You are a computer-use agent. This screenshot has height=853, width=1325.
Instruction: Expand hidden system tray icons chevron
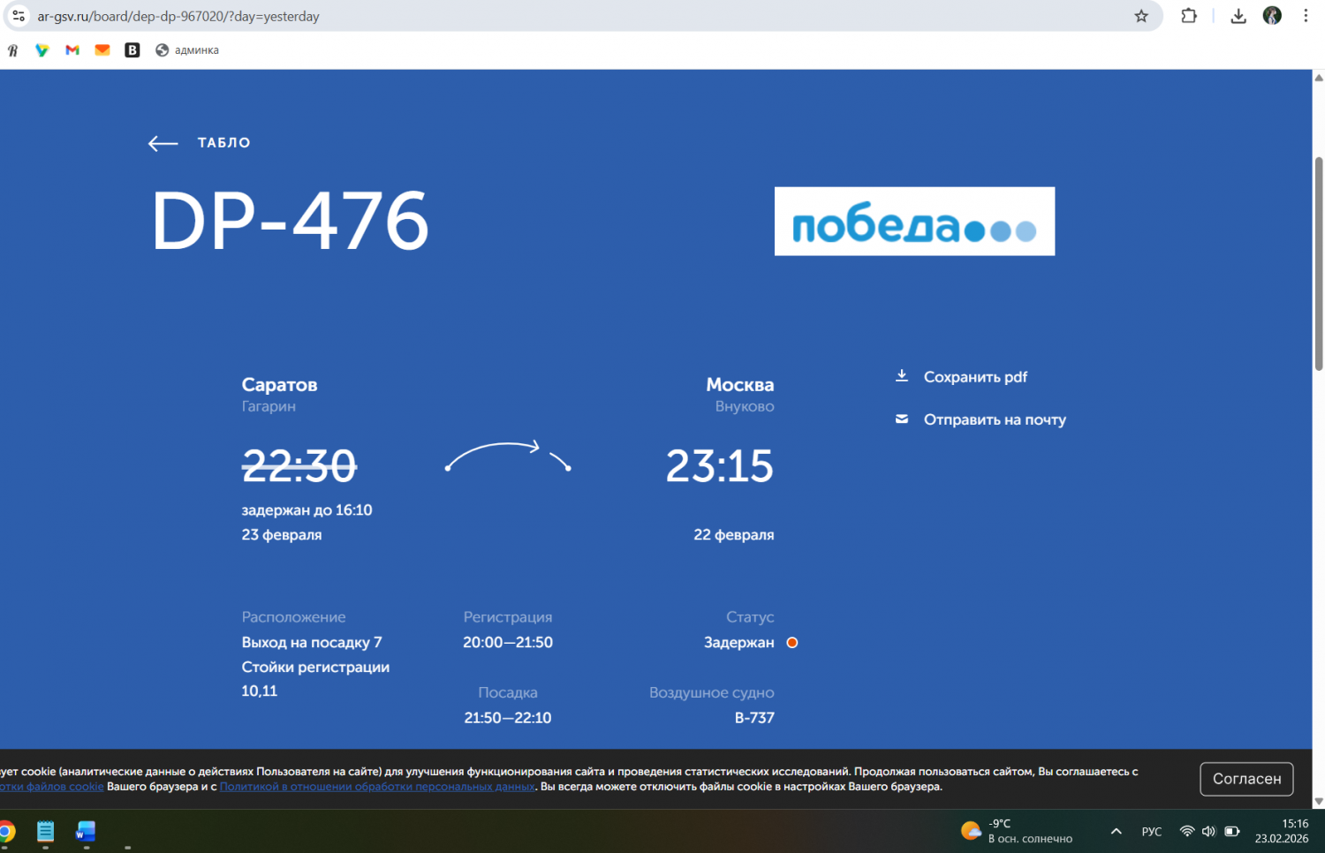point(1116,831)
